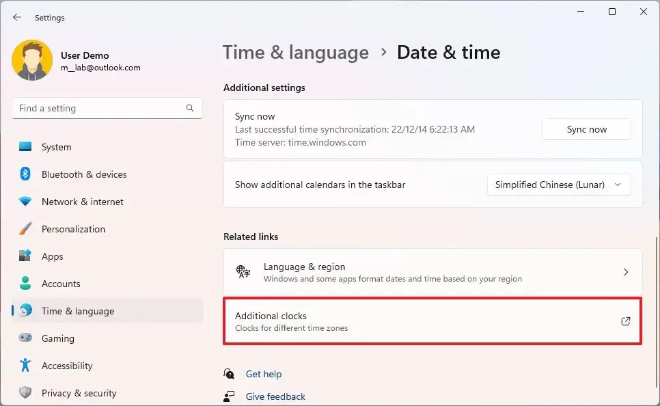
Task: Open Accessibility settings
Action: point(107,366)
